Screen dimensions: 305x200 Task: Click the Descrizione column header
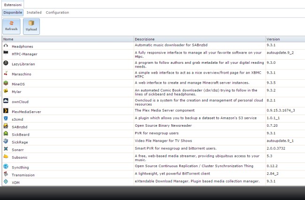200,39
